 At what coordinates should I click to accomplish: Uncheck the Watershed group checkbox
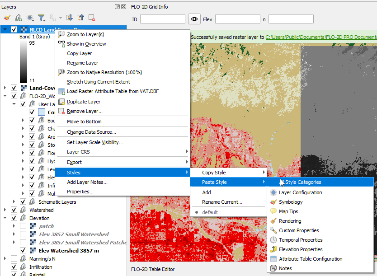pos(14,210)
